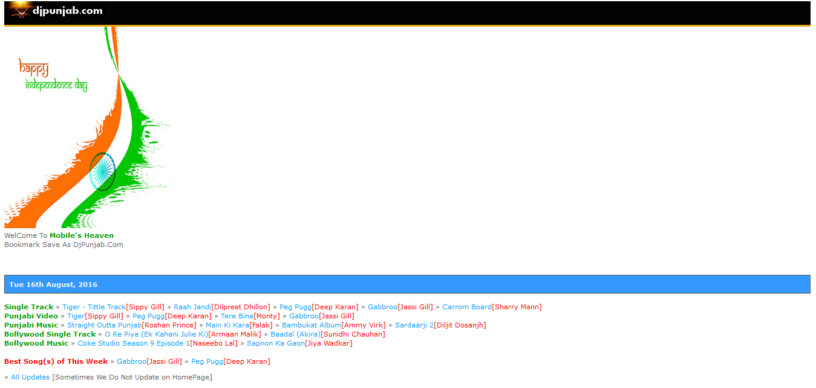Open Peg Pugg in Best Songs of This Week

[207, 361]
